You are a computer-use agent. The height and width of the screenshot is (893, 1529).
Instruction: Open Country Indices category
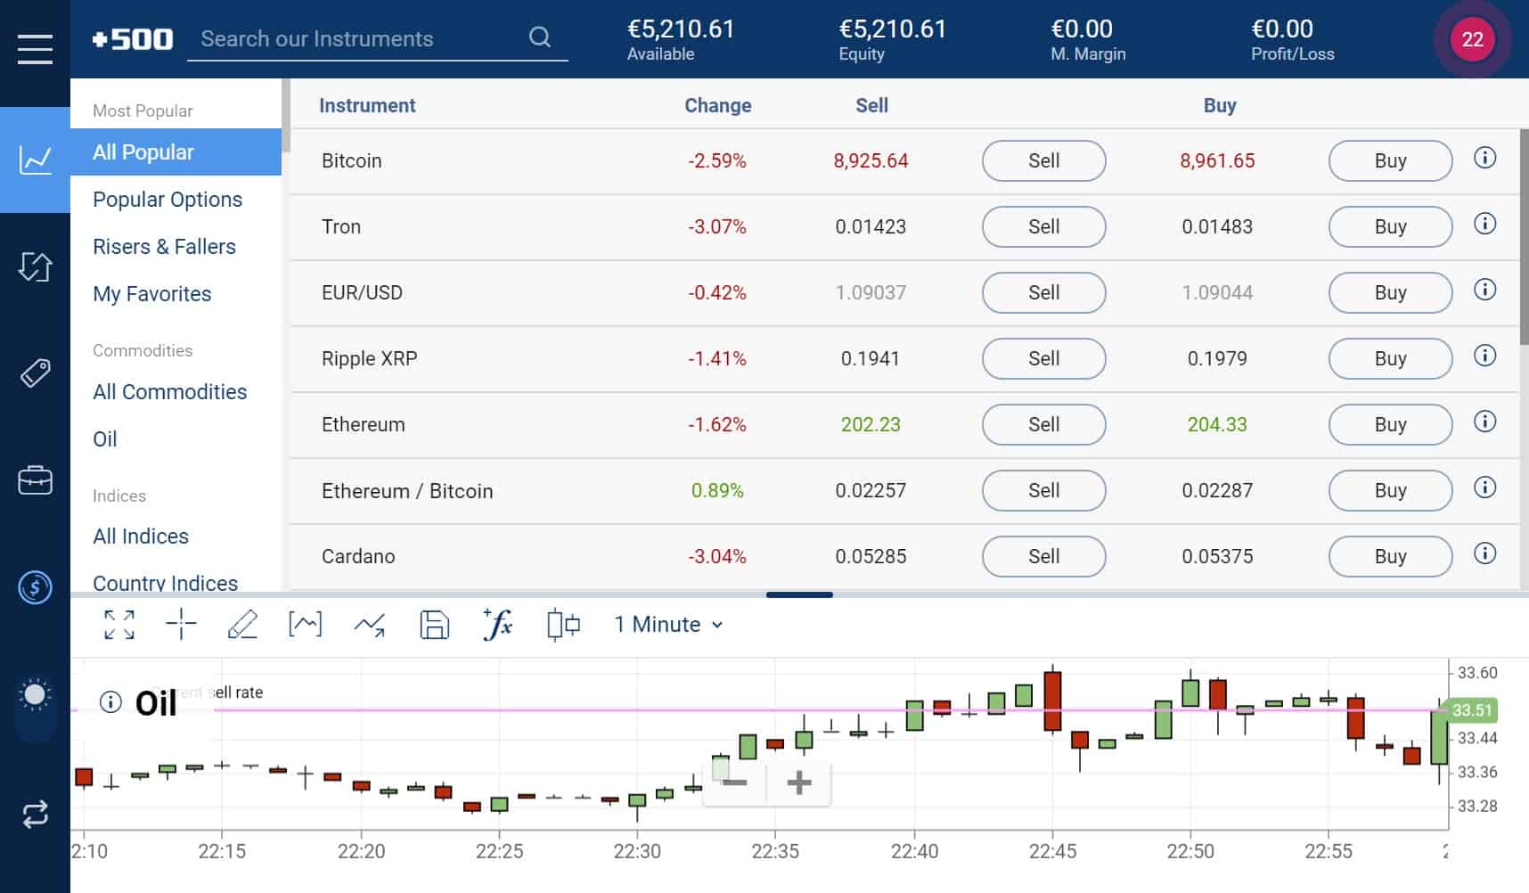(x=166, y=583)
